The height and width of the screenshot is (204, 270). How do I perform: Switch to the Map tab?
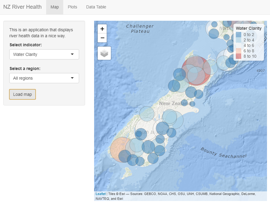click(x=55, y=7)
